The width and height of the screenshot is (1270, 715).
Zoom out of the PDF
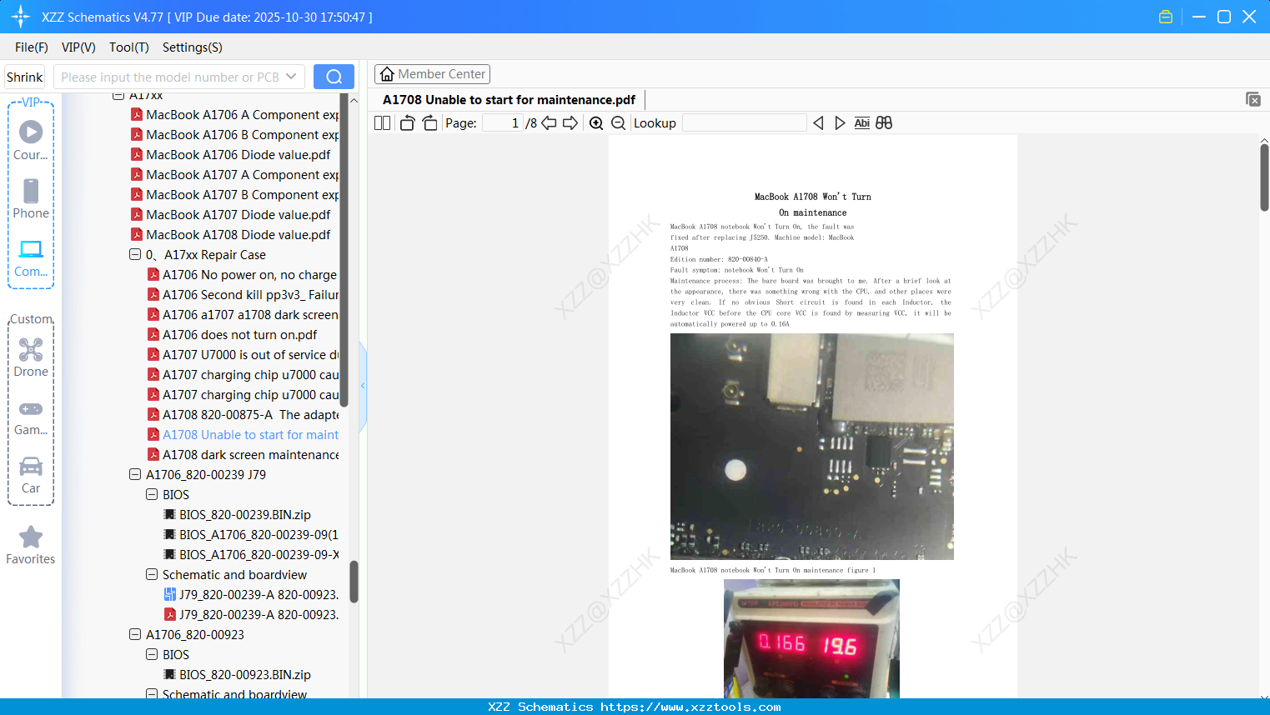click(619, 122)
